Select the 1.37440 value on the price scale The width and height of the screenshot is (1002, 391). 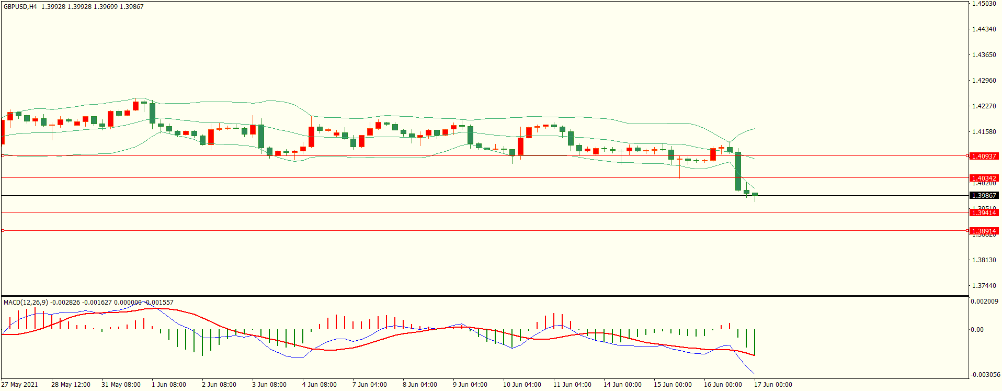point(984,286)
